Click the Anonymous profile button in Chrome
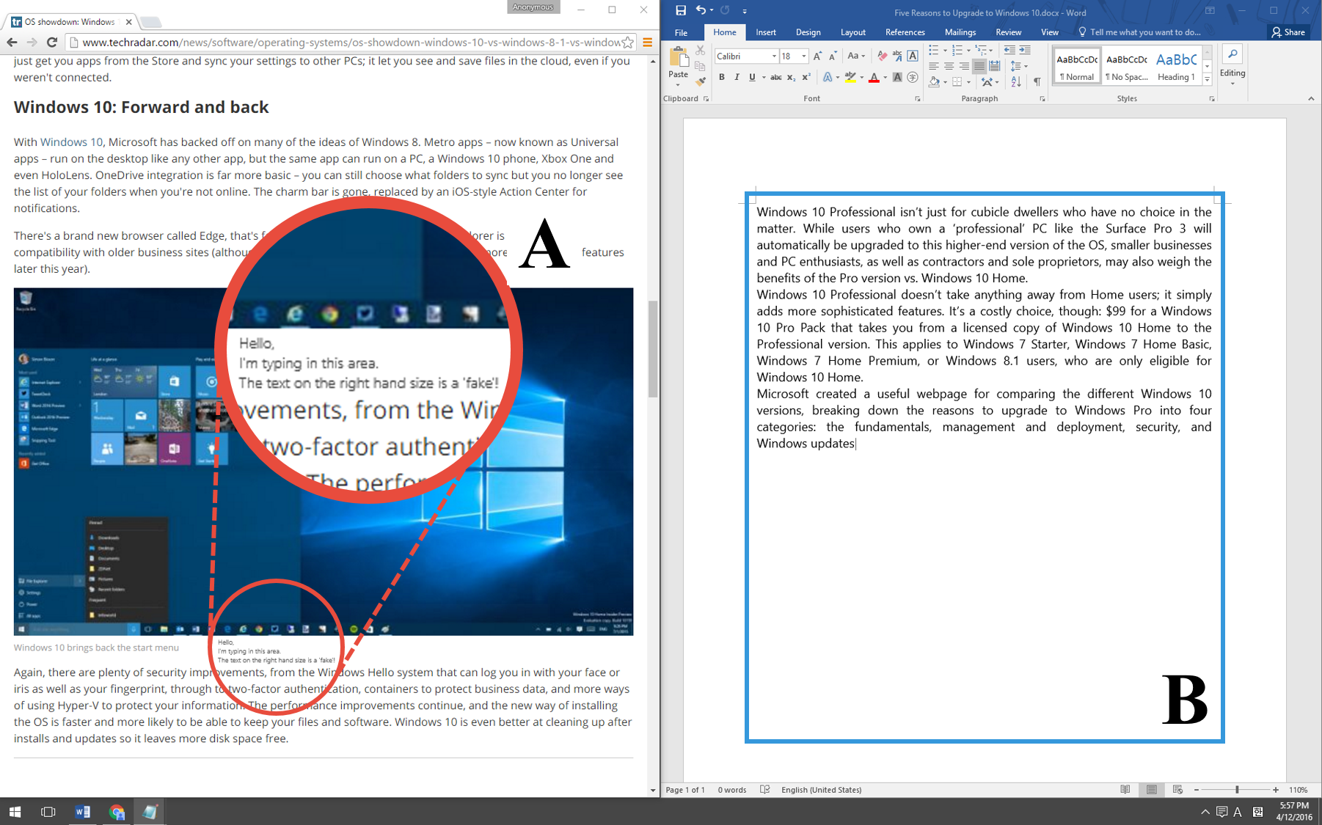Viewport: 1322px width, 825px height. [x=533, y=7]
